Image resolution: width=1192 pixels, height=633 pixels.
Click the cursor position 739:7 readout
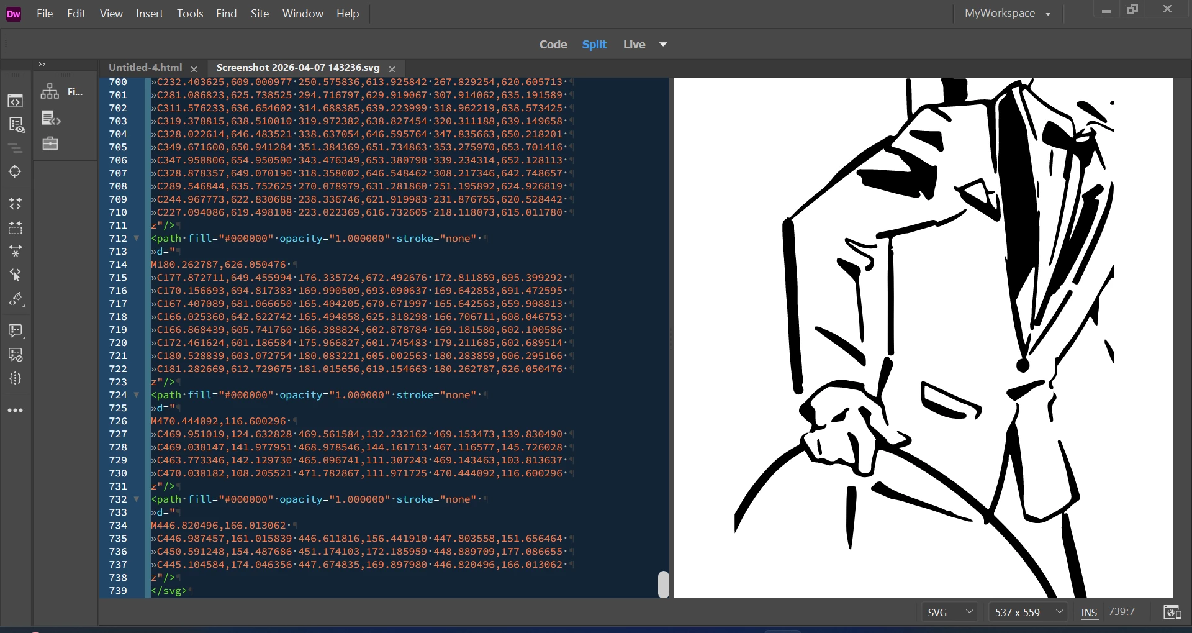[1121, 612]
